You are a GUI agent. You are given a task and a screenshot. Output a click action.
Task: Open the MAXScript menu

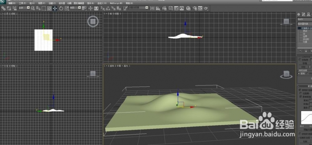click(x=116, y=3)
